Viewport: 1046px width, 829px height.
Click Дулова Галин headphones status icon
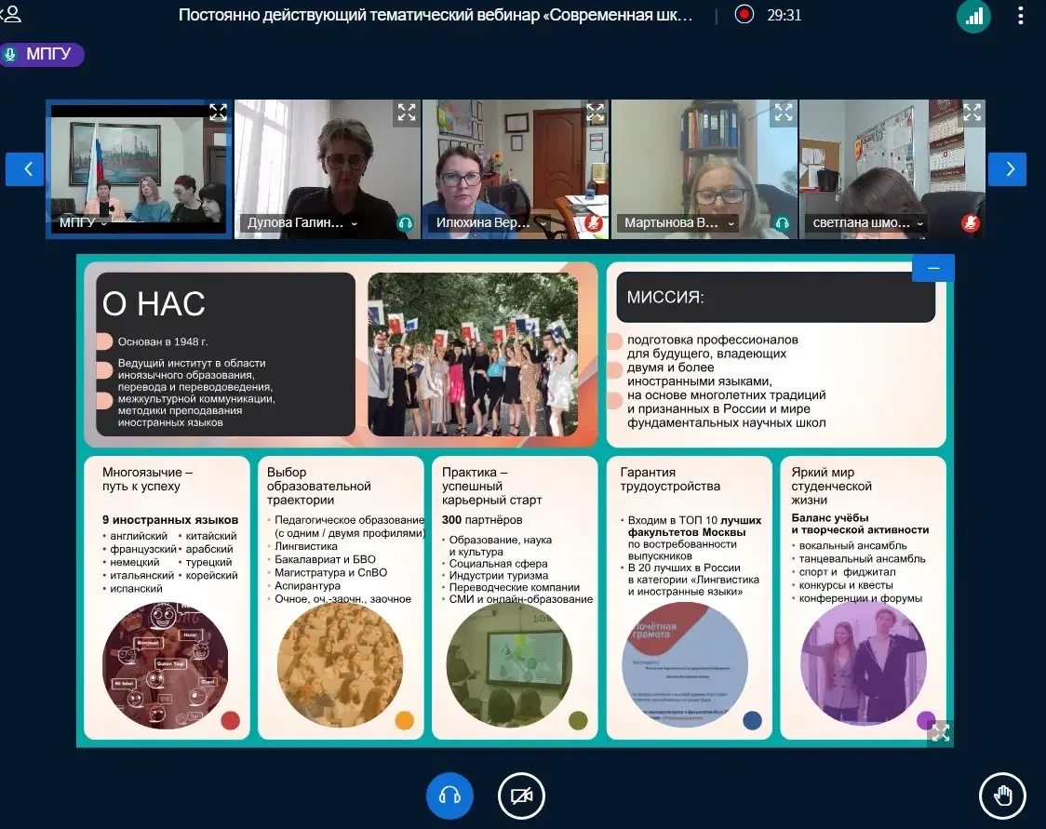(x=405, y=223)
